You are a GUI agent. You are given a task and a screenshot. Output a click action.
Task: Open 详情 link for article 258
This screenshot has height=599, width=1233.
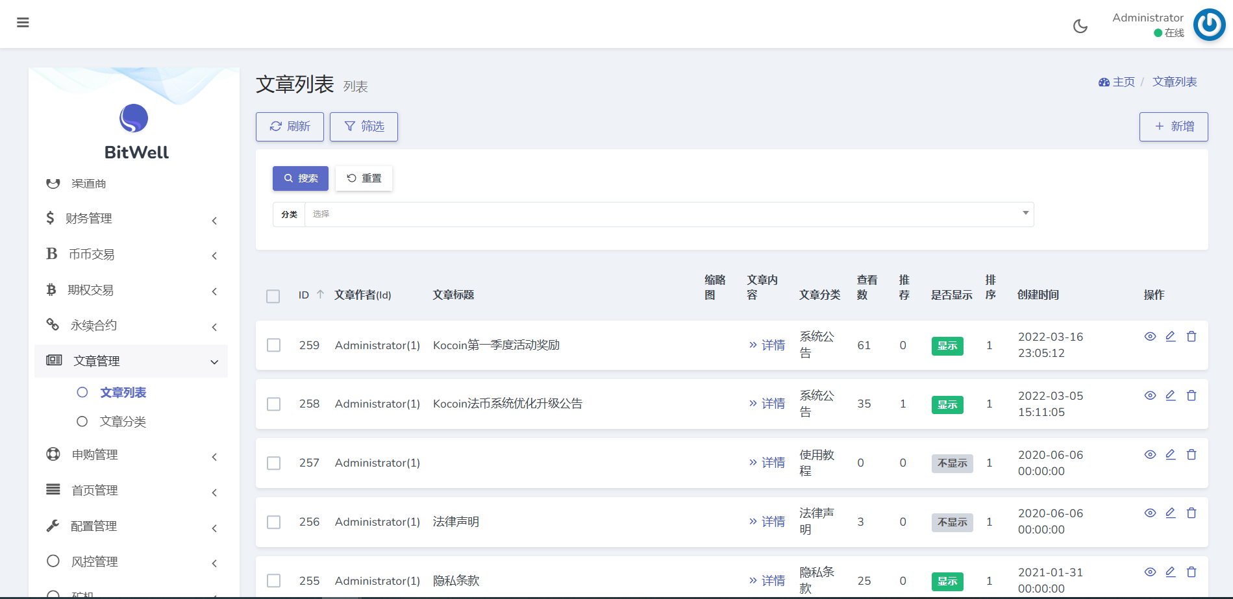[767, 404]
